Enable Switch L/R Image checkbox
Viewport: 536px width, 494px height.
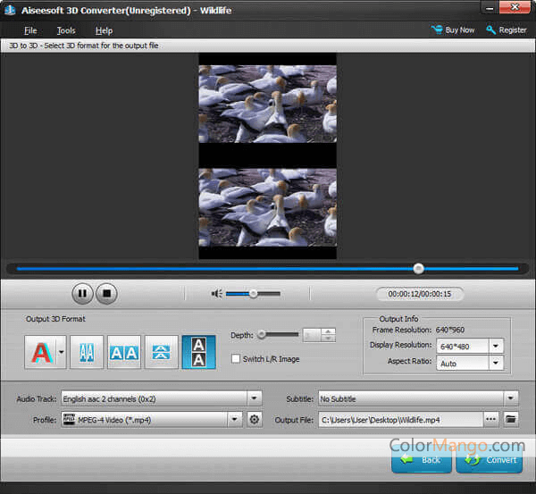(x=236, y=359)
